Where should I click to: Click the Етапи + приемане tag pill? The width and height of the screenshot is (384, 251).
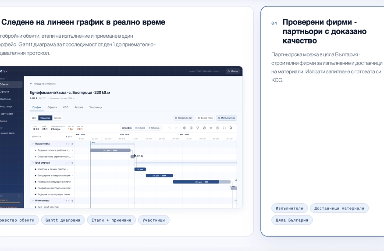(x=111, y=220)
